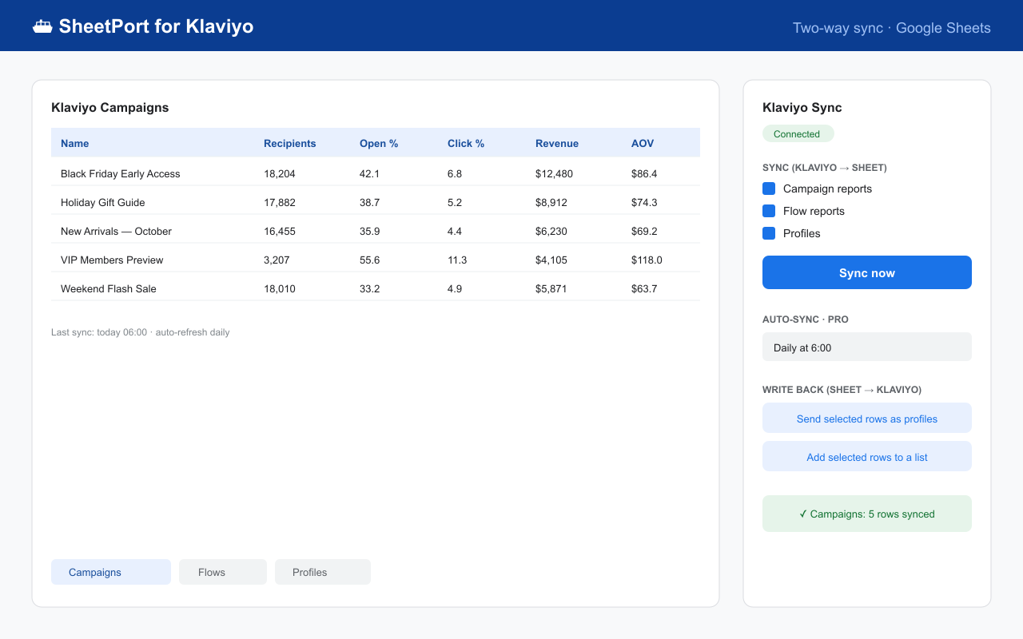Click the Name column header

75,144
